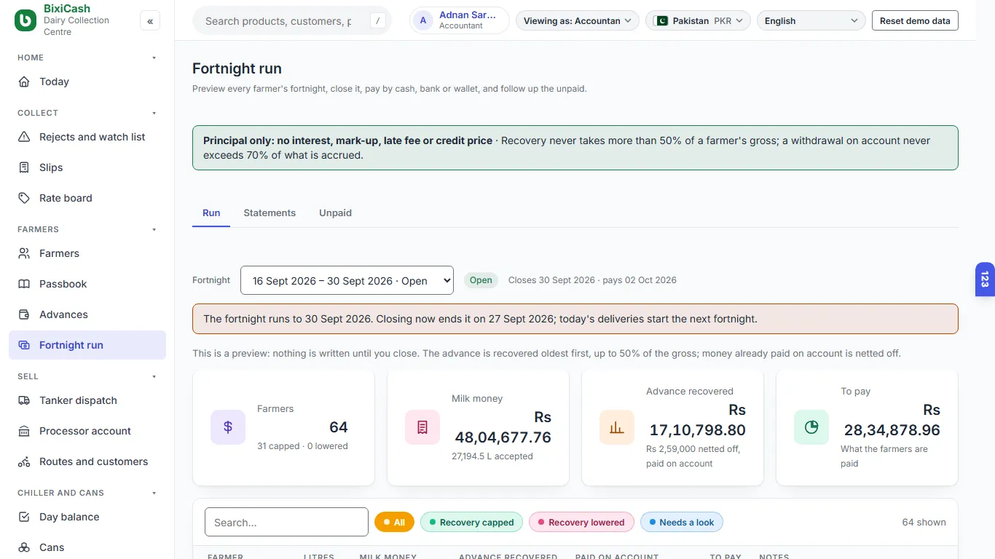Switch to the Run tab
995x559 pixels.
(x=211, y=213)
